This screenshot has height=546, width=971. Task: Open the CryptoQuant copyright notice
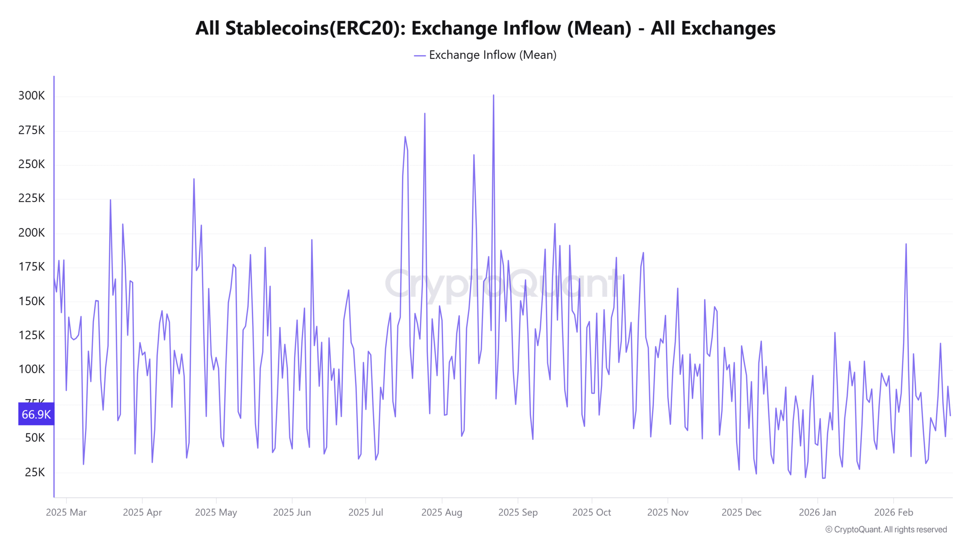point(886,529)
